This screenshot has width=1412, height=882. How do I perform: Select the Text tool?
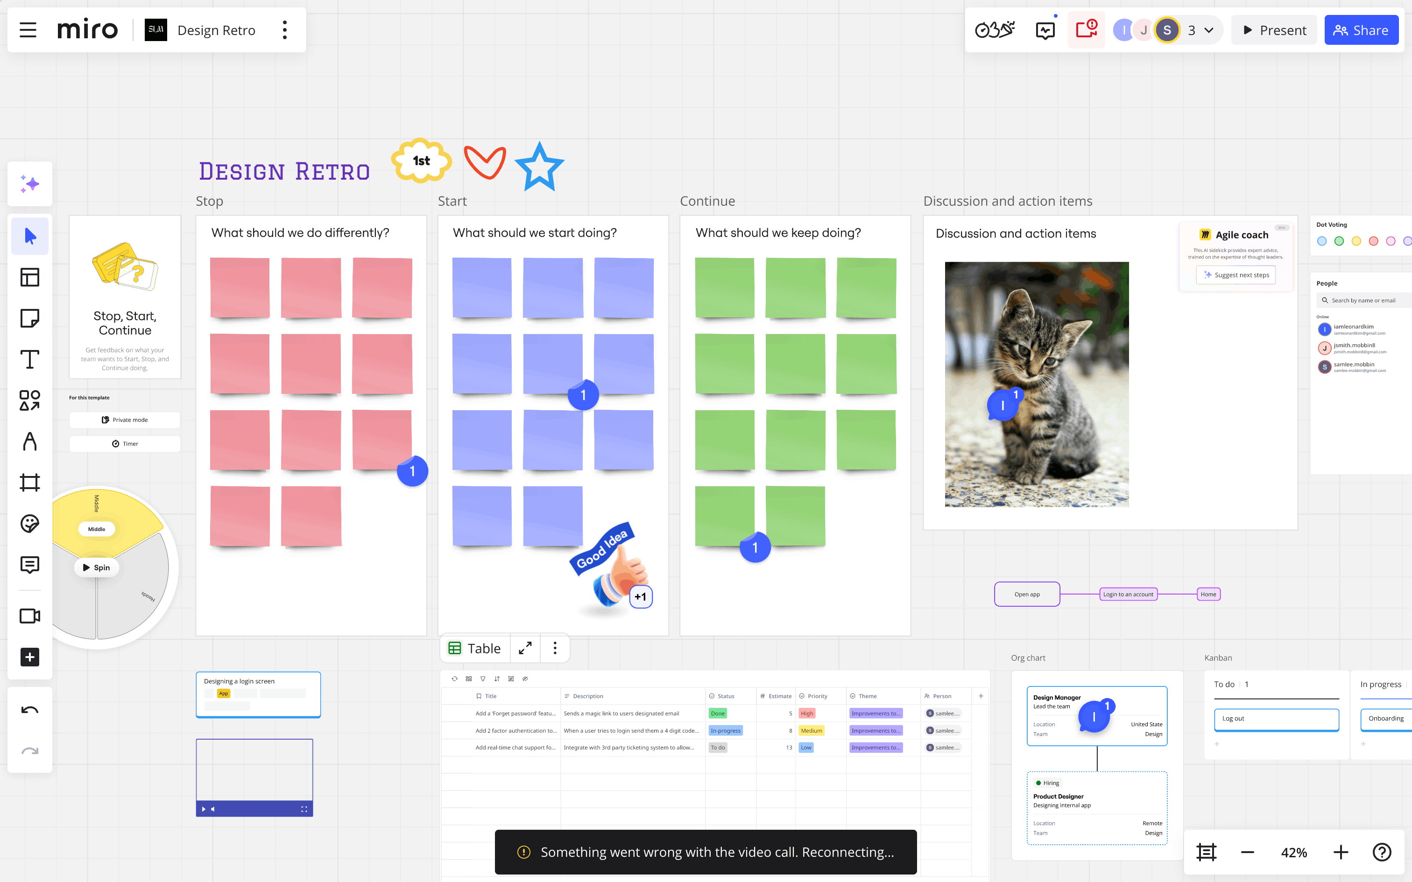tap(29, 359)
